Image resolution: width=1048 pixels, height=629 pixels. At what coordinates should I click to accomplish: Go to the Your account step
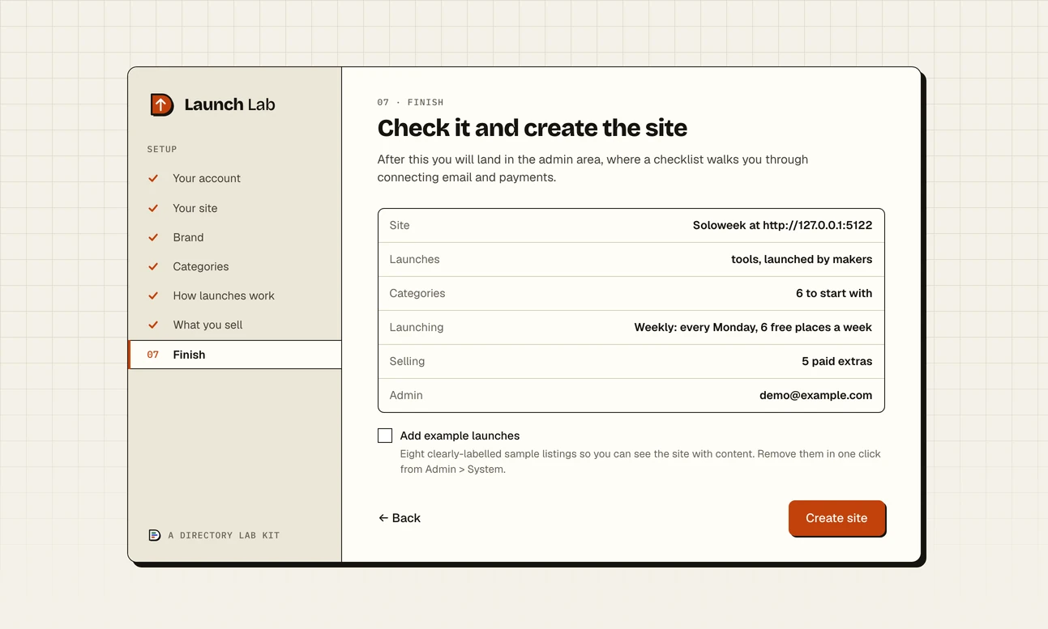(x=234, y=178)
